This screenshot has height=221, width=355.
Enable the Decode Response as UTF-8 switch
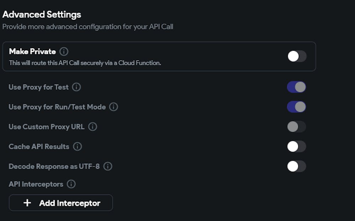pos(296,166)
